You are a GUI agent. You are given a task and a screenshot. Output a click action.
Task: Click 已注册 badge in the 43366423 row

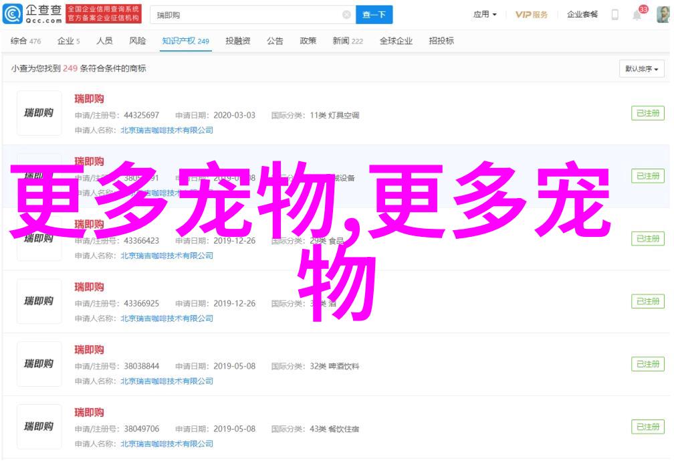648,239
